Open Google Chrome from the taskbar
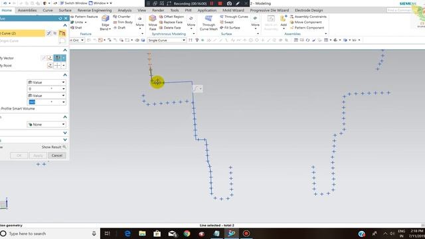 pyautogui.click(x=187, y=233)
